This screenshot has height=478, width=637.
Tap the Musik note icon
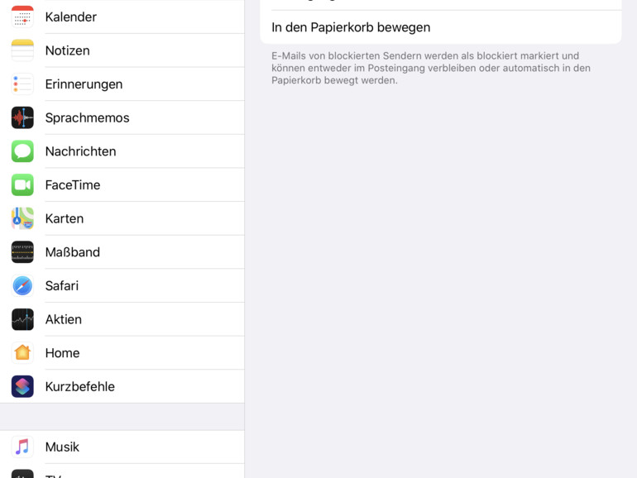[x=22, y=447]
